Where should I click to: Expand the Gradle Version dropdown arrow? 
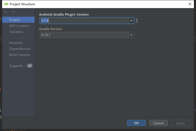(131, 35)
